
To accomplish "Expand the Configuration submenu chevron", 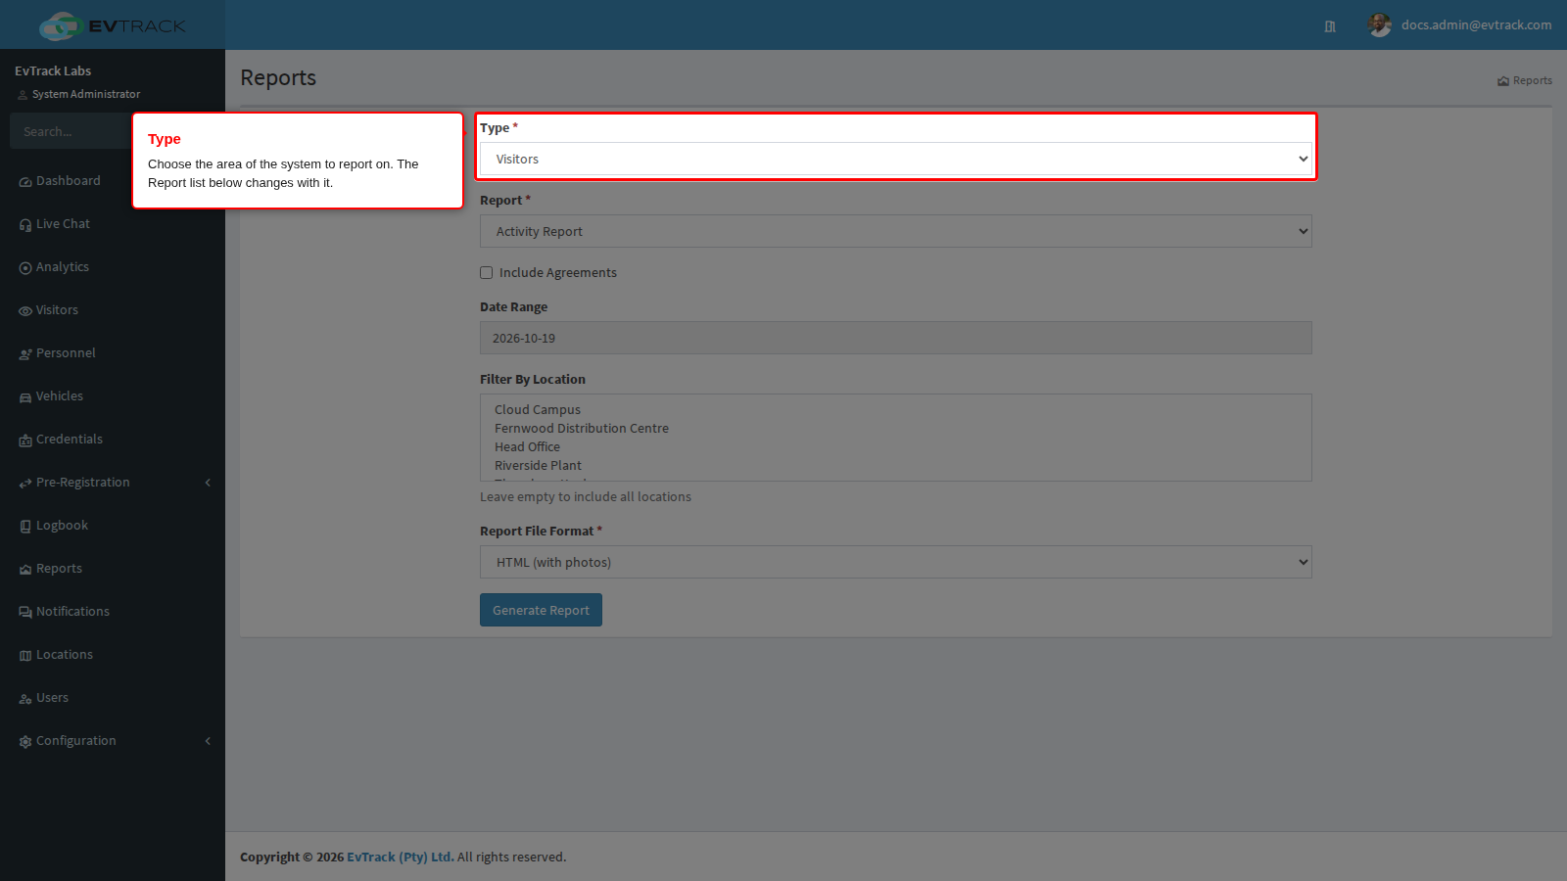I will point(208,741).
